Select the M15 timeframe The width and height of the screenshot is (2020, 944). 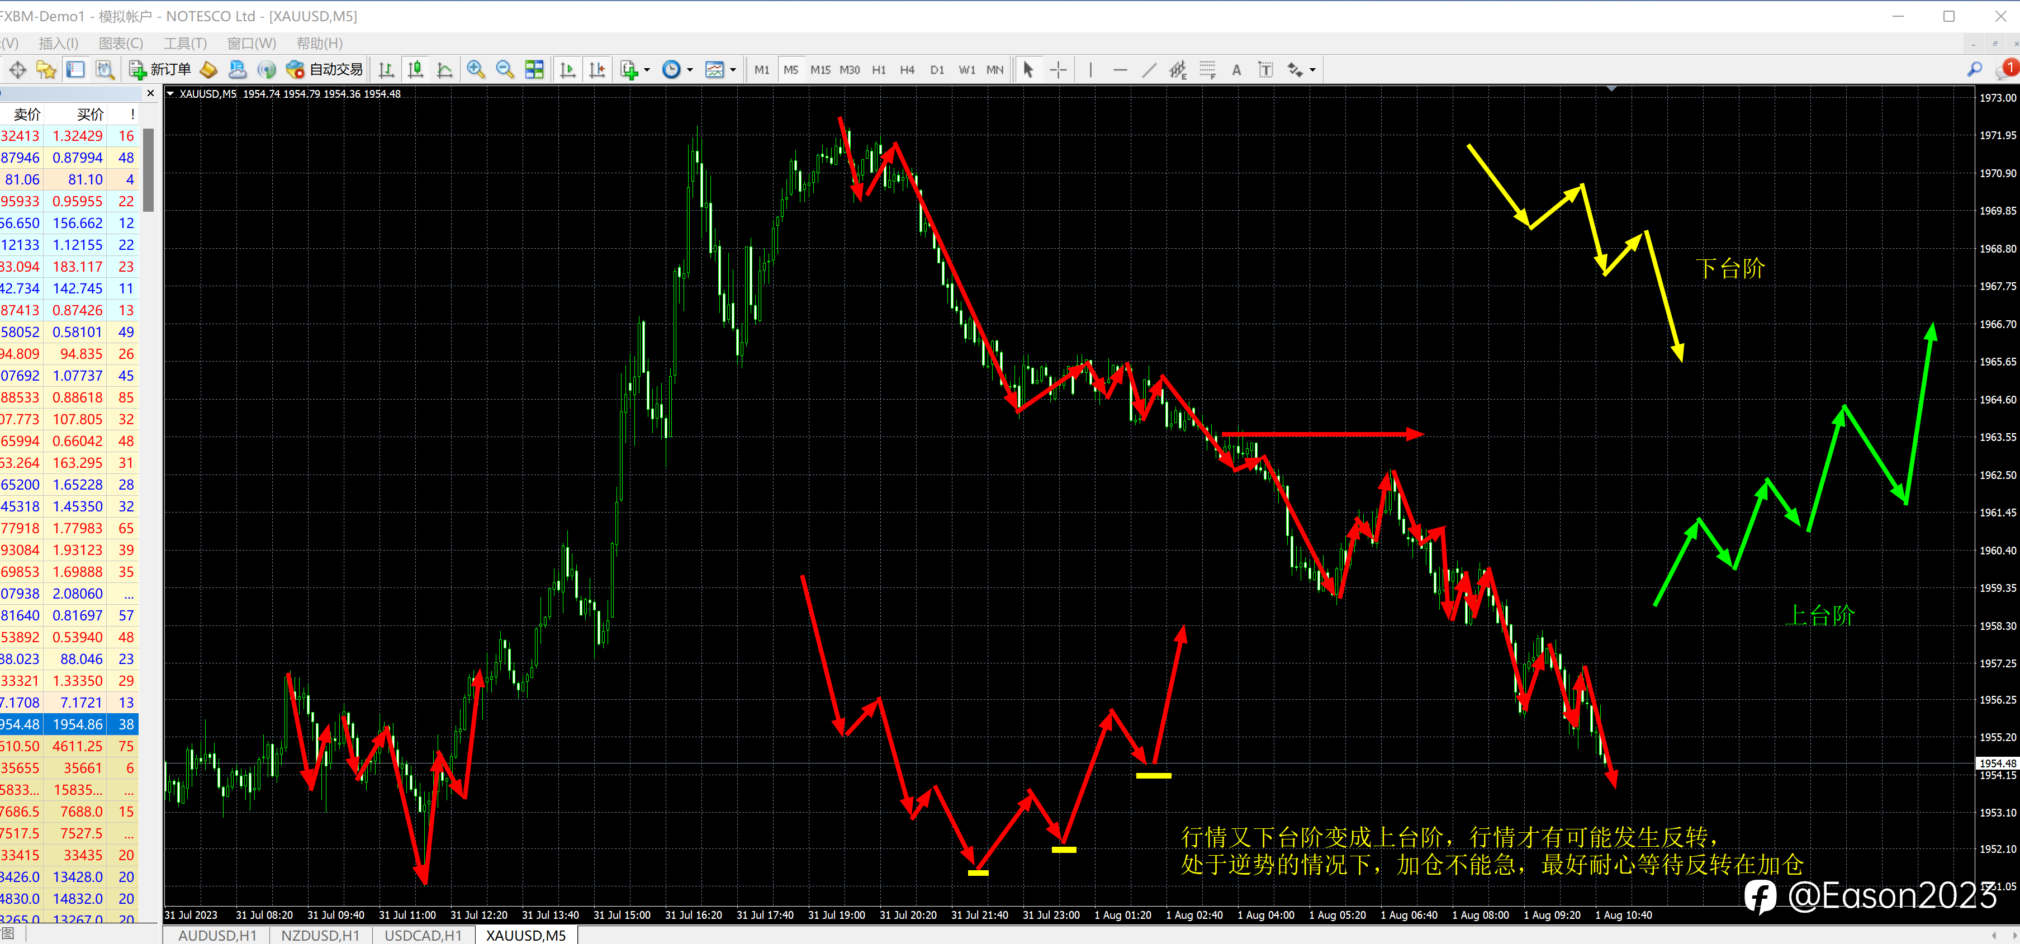coord(820,70)
